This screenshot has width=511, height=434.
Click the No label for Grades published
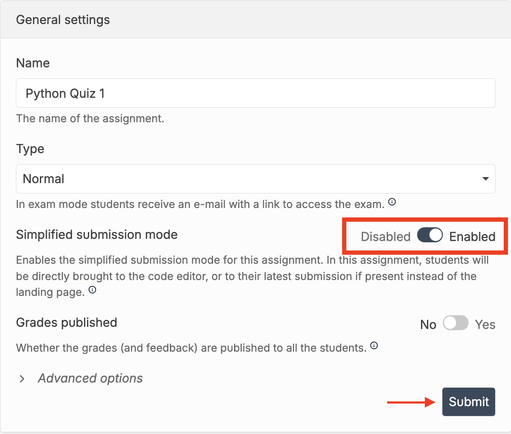point(428,325)
